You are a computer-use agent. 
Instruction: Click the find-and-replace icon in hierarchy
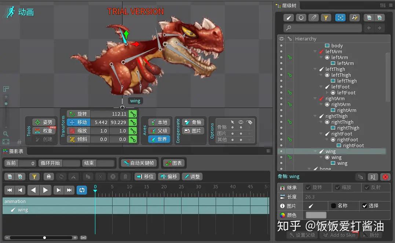coord(355,18)
